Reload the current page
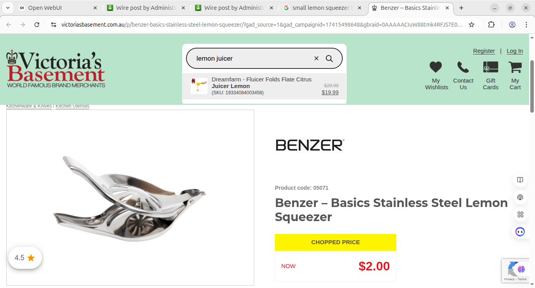 (37, 25)
